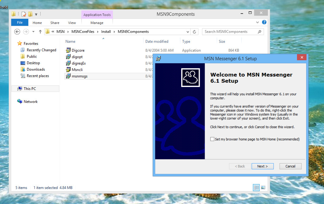
Task: Select the Digcore file name
Action: [78, 50]
